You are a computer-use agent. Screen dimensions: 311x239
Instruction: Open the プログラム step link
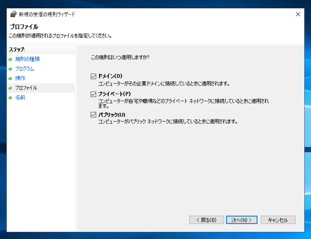(24, 69)
